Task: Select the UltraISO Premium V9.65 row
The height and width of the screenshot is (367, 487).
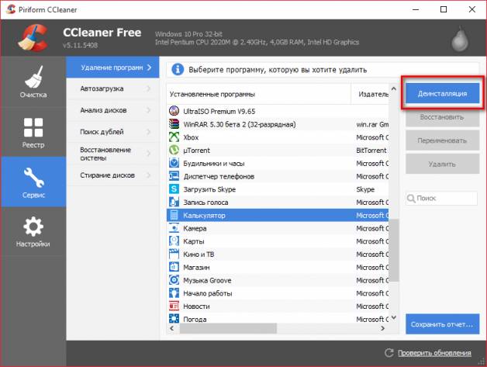Action: (278, 111)
